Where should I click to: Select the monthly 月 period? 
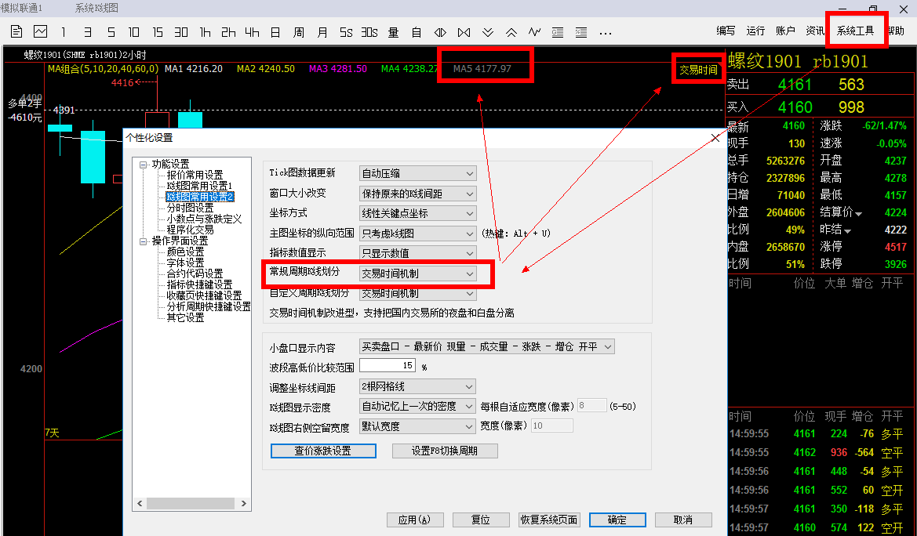point(322,32)
